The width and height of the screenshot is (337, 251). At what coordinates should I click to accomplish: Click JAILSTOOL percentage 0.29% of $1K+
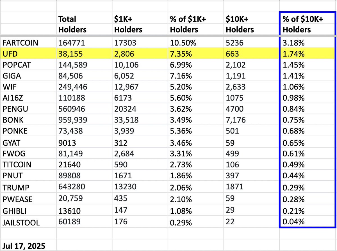[181, 223]
